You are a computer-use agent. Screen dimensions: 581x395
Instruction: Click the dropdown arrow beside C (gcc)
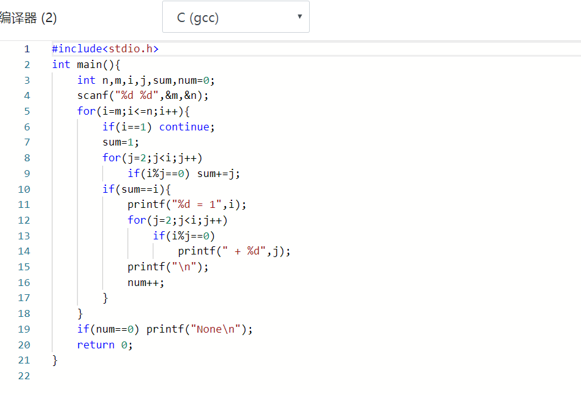tap(300, 16)
